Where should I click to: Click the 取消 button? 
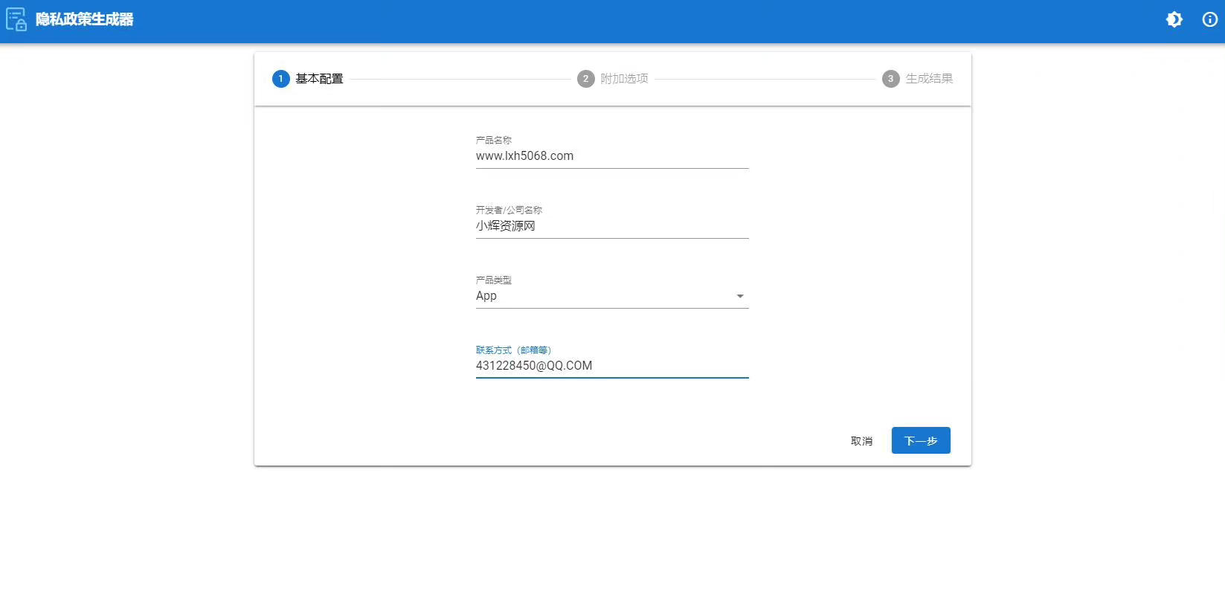coord(861,441)
